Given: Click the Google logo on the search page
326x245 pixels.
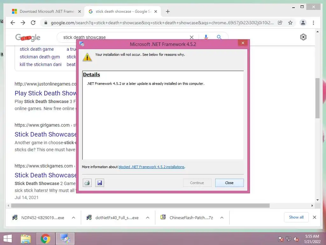Looking at the screenshot, I should pos(28,38).
